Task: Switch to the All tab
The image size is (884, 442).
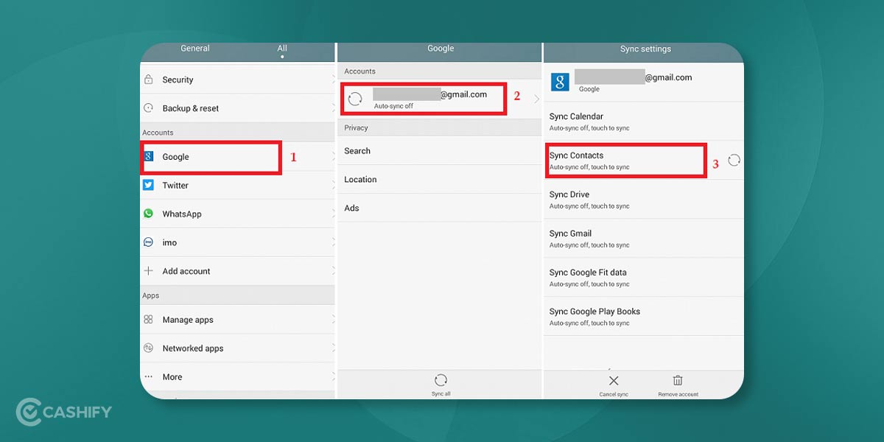Action: pos(282,49)
